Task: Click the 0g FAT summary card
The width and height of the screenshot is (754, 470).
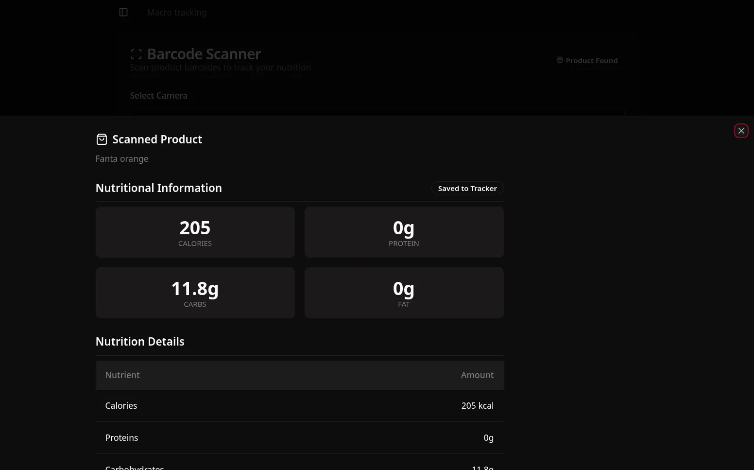Action: (404, 293)
